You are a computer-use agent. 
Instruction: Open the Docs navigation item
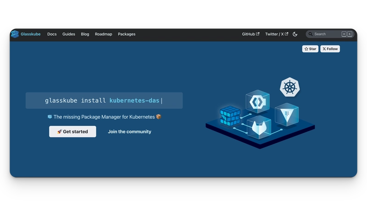coord(52,34)
